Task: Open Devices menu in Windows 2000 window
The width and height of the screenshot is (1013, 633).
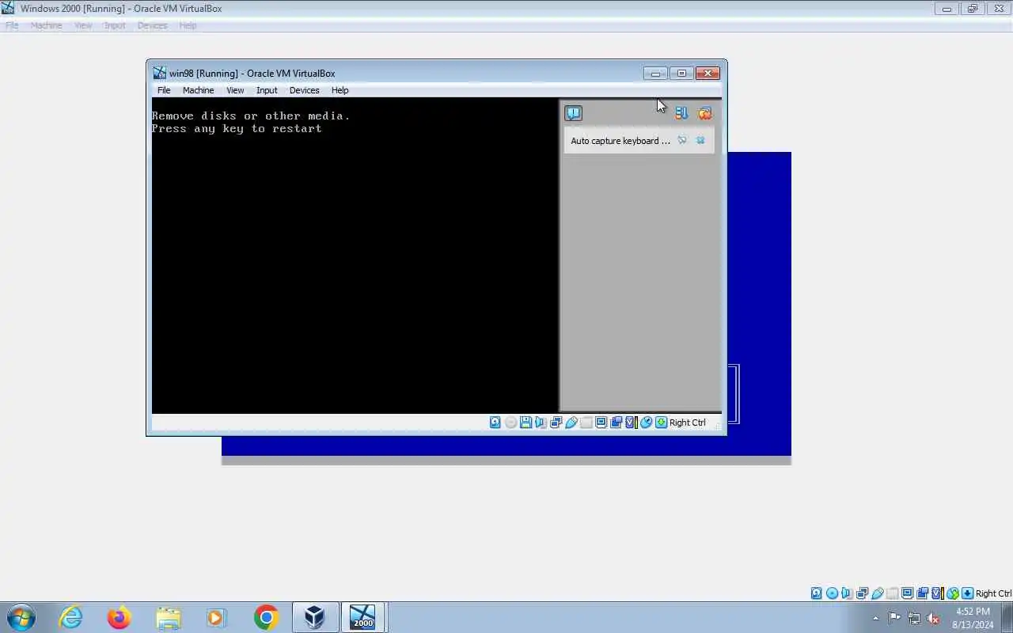Action: click(152, 25)
